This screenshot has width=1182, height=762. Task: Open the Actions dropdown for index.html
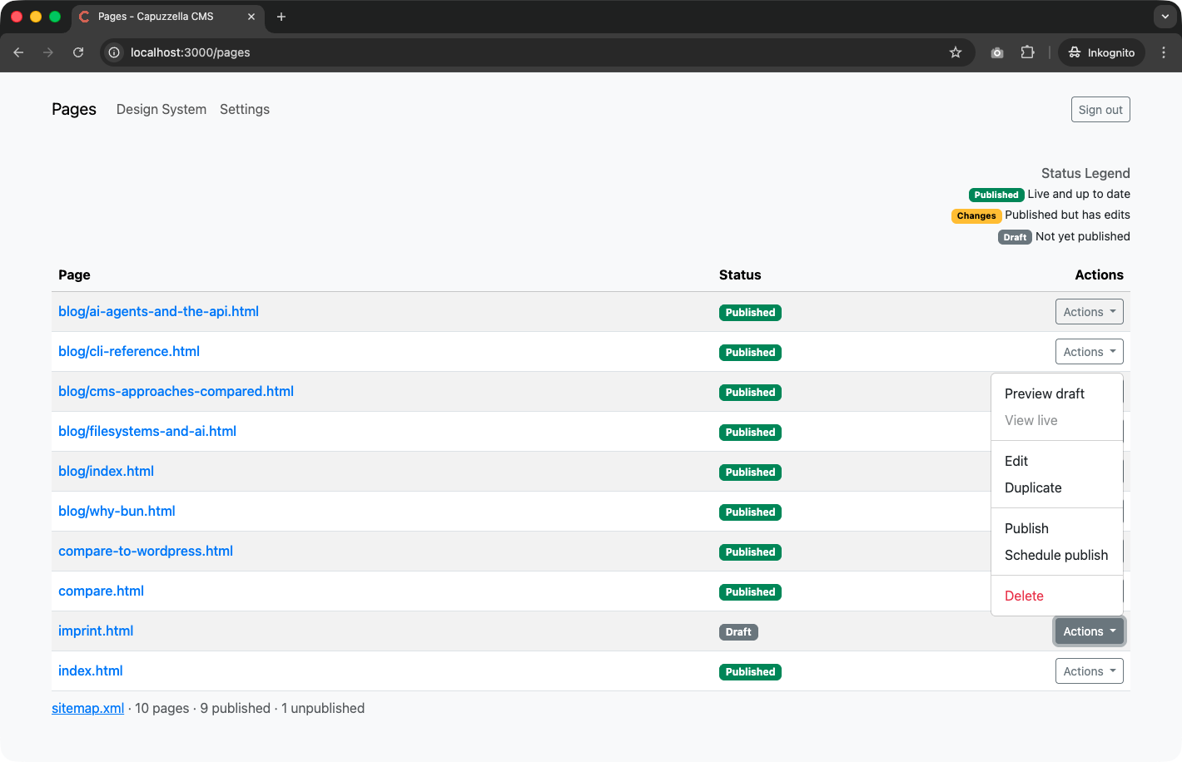click(1089, 670)
